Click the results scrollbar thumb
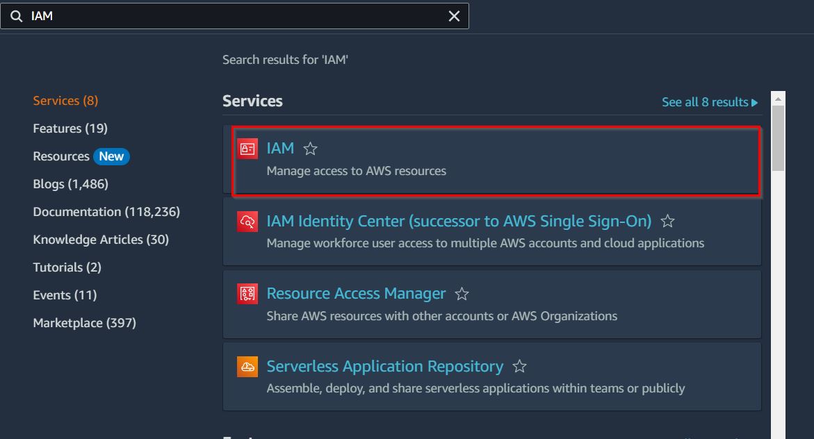 (x=778, y=138)
